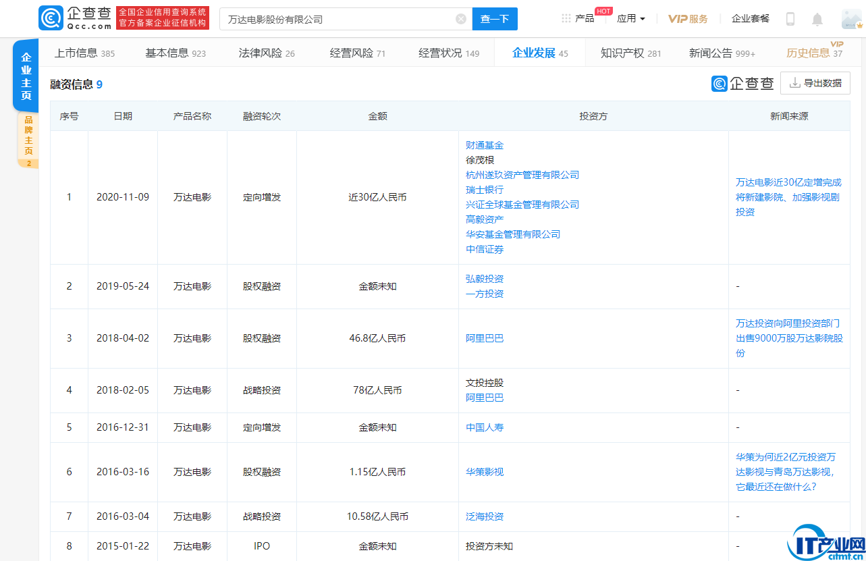This screenshot has height=561, width=866.
Task: Open investor link 弘毅投资
Action: click(485, 279)
